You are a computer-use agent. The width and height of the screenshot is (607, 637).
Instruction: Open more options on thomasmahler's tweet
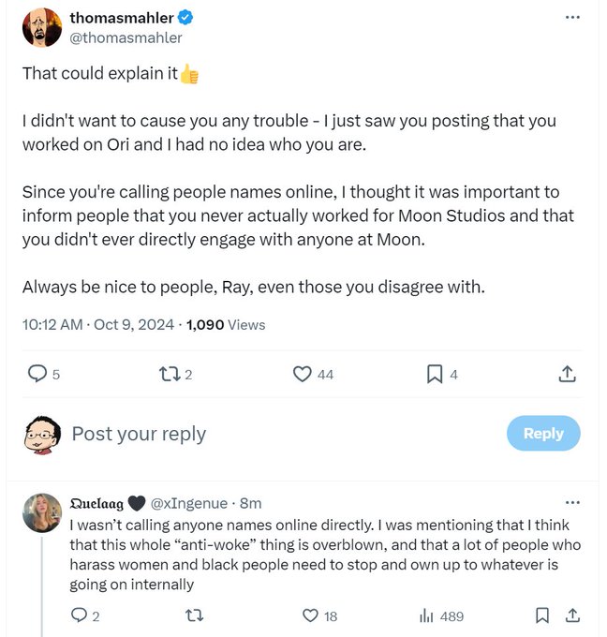pyautogui.click(x=572, y=18)
